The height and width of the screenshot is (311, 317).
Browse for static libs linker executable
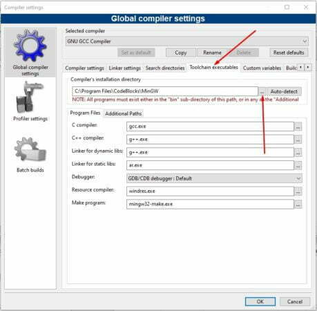click(x=298, y=165)
